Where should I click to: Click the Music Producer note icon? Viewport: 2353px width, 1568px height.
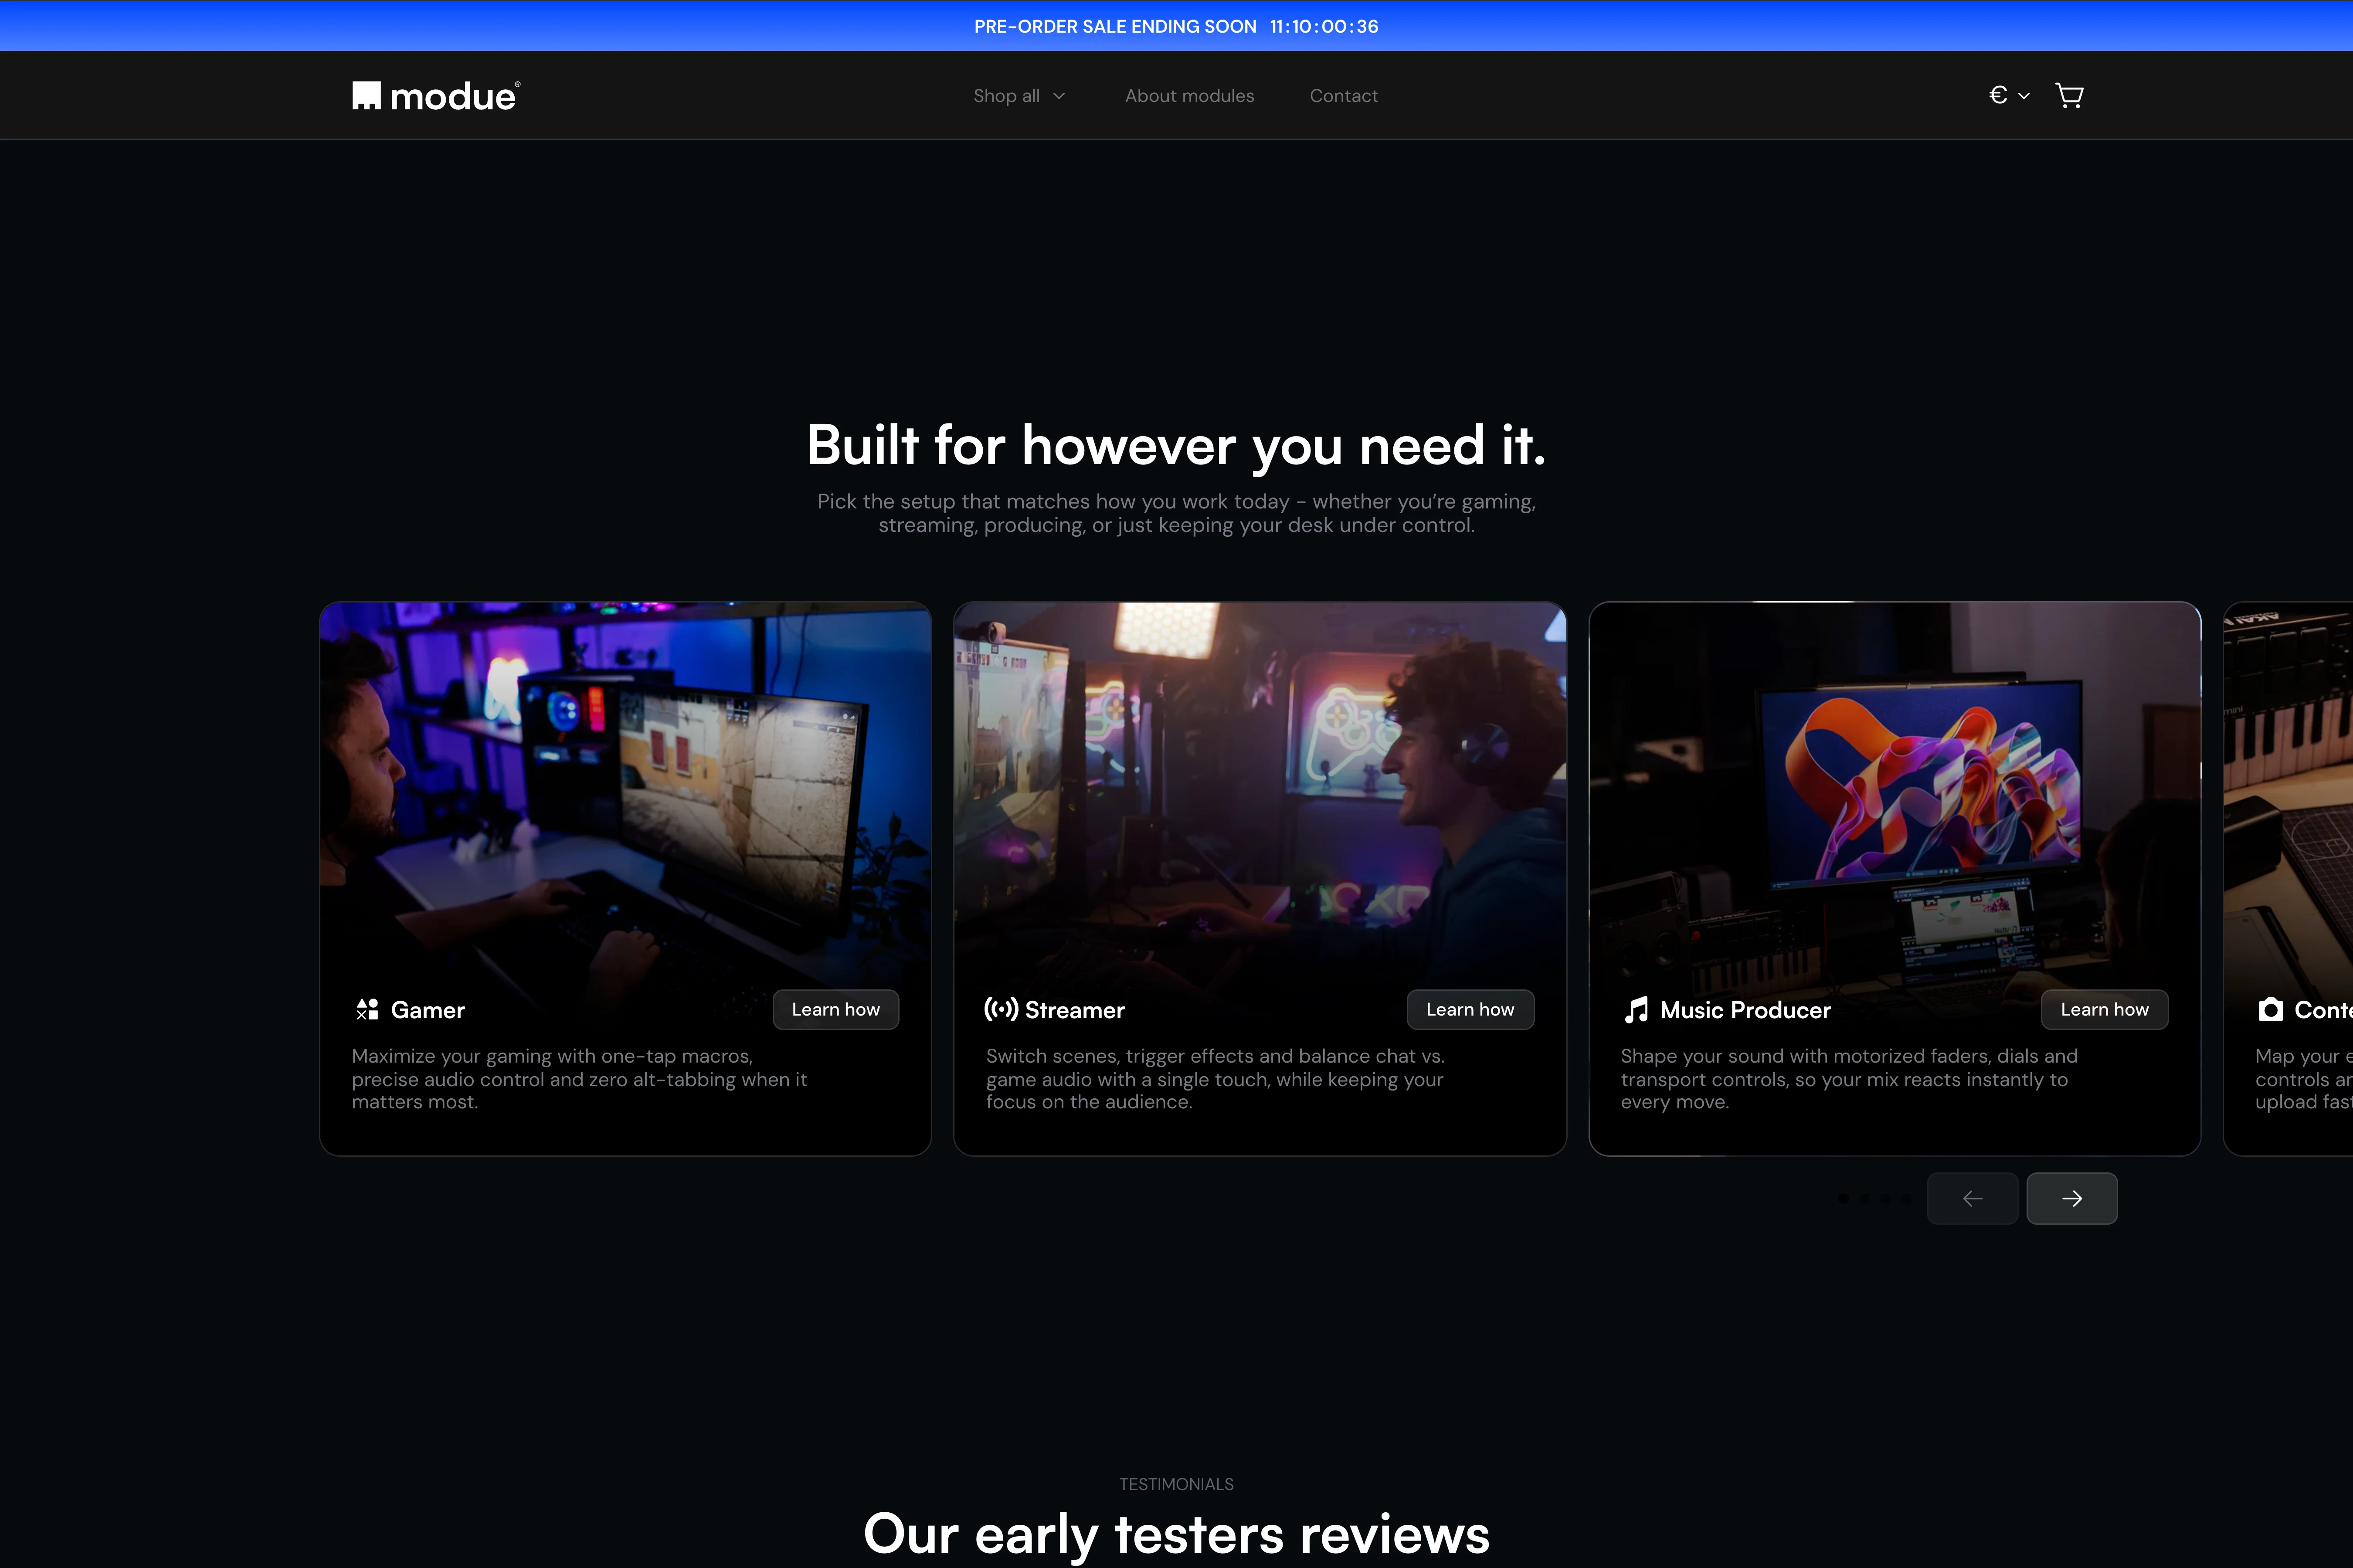[x=1636, y=1010]
